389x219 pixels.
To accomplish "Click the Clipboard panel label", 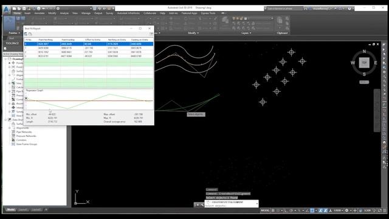I will 282,33.
